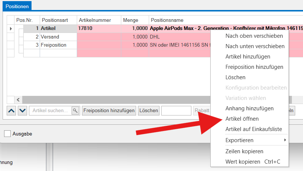Choose 'Artikel hinzufügen' in context menu
303x171 pixels.
(248, 57)
